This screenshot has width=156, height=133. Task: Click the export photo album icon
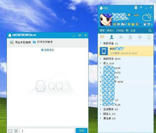pyautogui.click(x=12, y=42)
